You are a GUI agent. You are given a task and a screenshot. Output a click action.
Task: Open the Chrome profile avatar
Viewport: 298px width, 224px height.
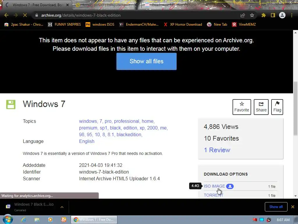282,15
